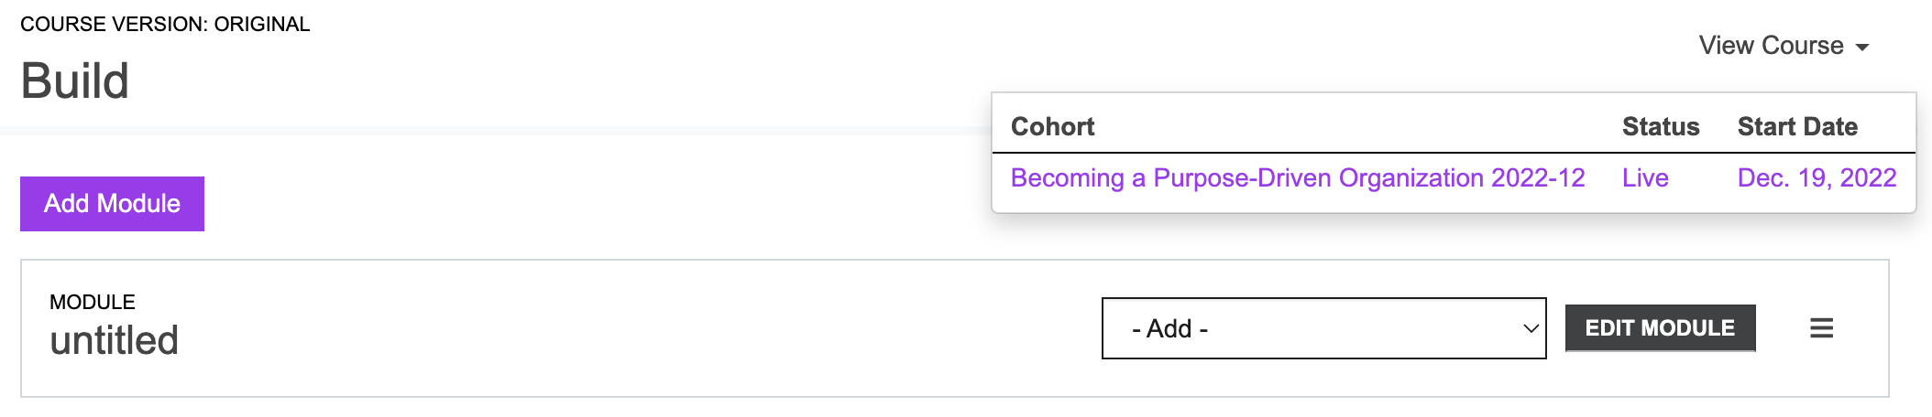Click the Cohort column header

[x=1052, y=126]
